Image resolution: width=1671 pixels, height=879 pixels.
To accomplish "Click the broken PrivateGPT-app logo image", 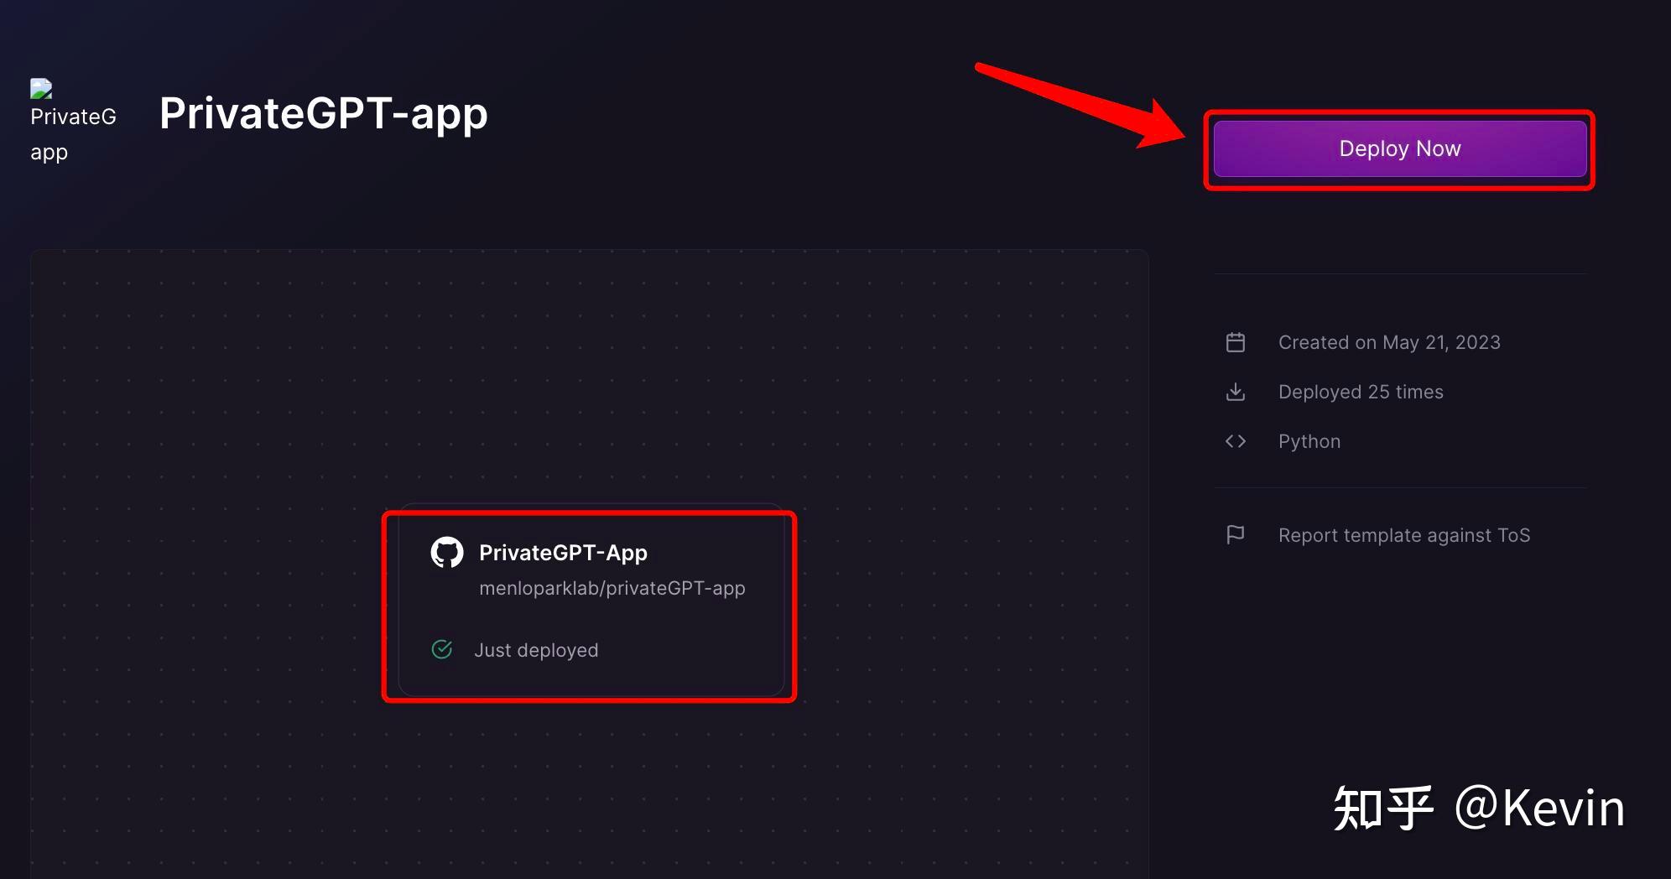I will (x=41, y=89).
